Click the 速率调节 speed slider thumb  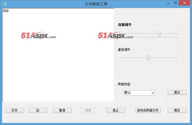pyautogui.click(x=149, y=58)
